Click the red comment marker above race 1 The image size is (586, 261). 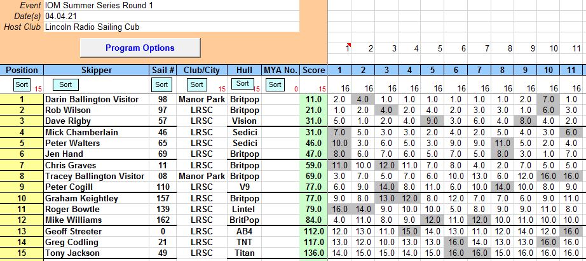click(x=349, y=45)
